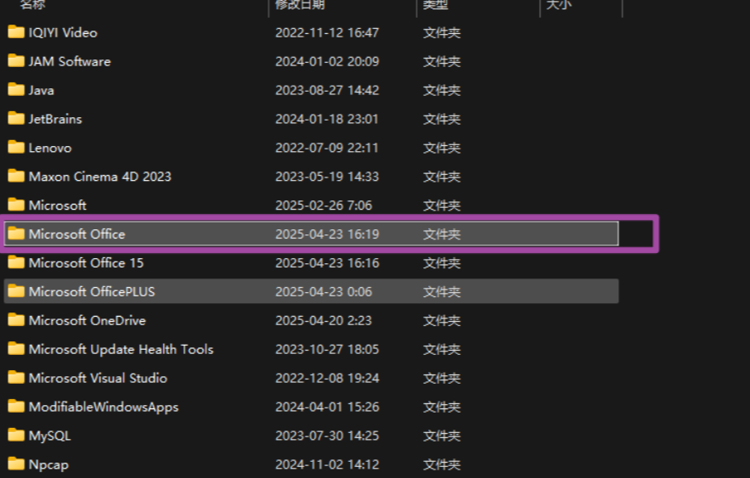Screen dimensions: 750x478
Task: Click the Microsoft Visual Studio folder name
Action: point(98,378)
